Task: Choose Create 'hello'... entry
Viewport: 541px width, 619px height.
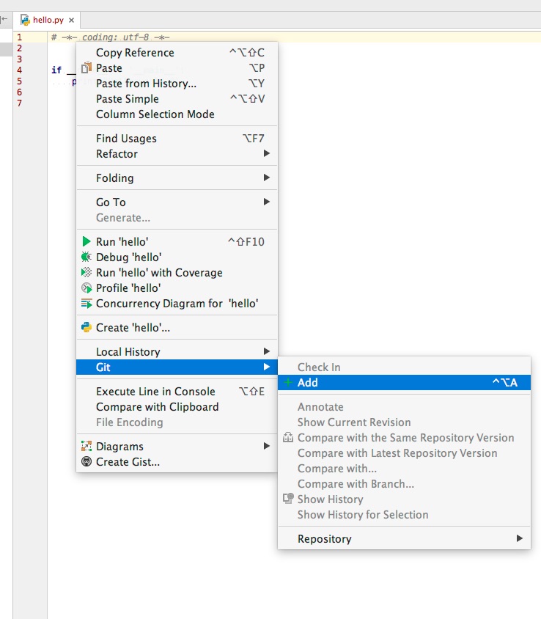Action: (177, 327)
